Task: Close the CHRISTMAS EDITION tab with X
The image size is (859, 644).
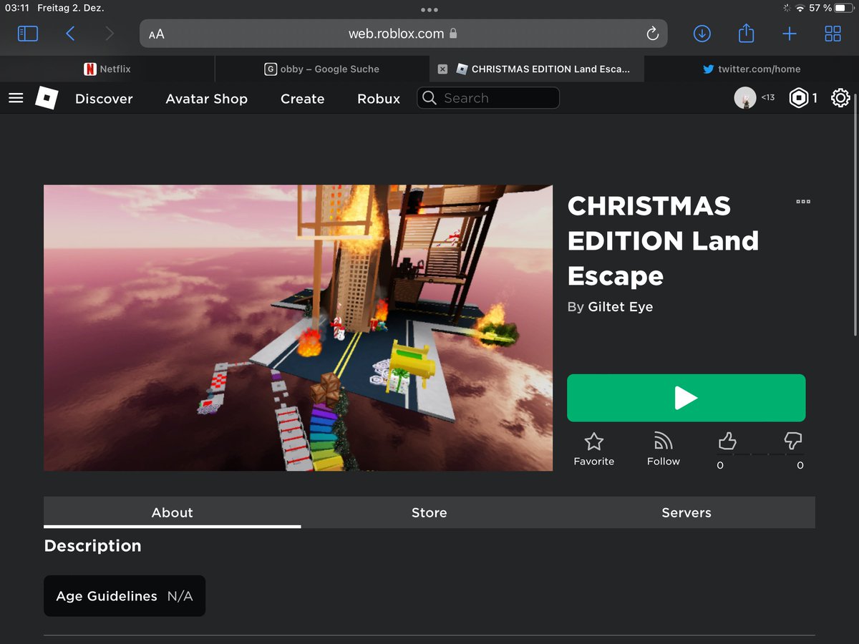Action: tap(442, 69)
